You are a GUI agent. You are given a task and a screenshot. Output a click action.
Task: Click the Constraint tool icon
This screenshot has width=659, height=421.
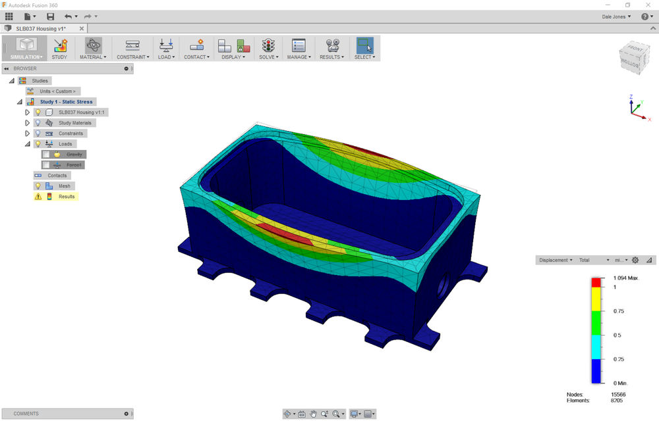[x=133, y=45]
